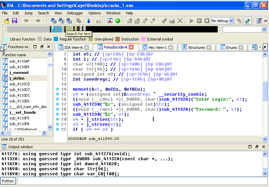Click the Open file folder icon
This screenshot has width=269, height=187.
(6, 21)
